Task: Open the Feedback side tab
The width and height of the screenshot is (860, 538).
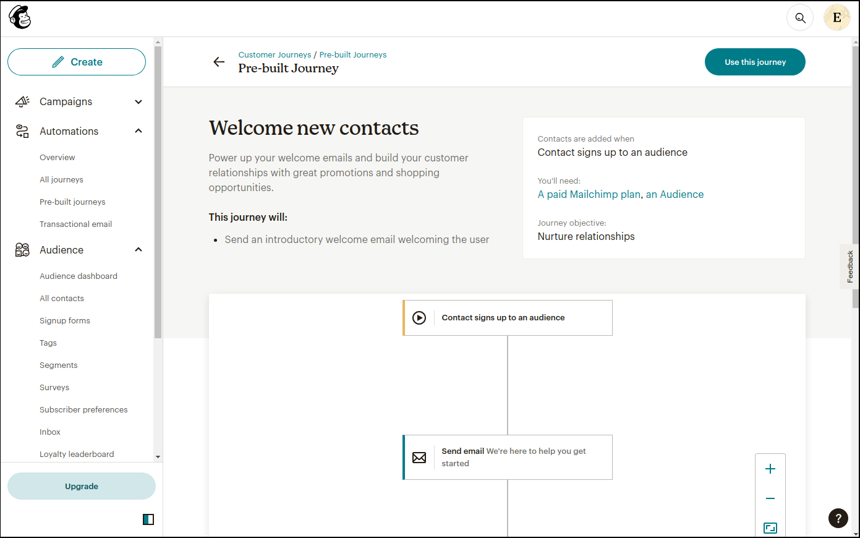Action: (x=850, y=267)
